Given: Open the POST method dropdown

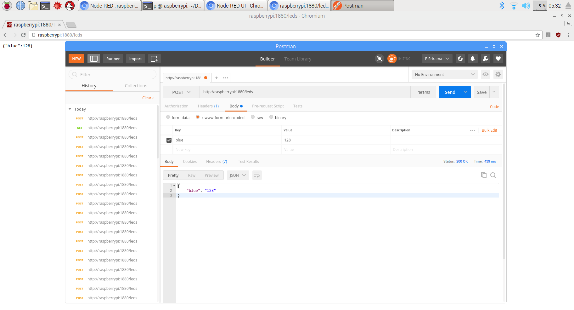Looking at the screenshot, I should (x=181, y=92).
